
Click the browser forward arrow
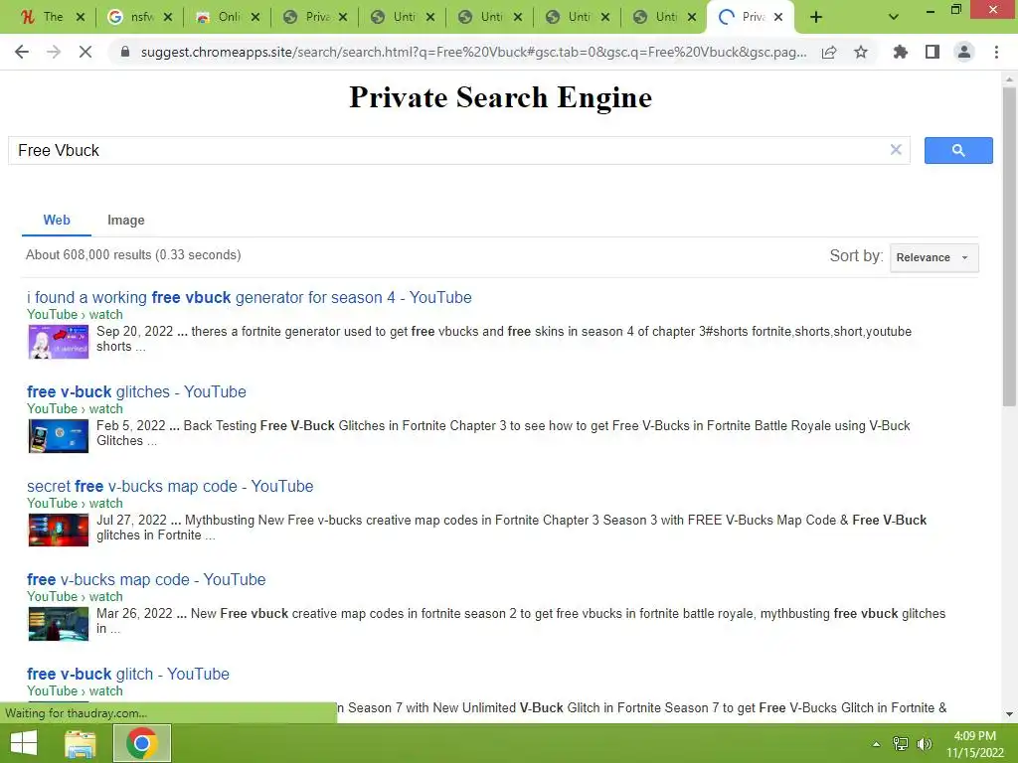54,52
